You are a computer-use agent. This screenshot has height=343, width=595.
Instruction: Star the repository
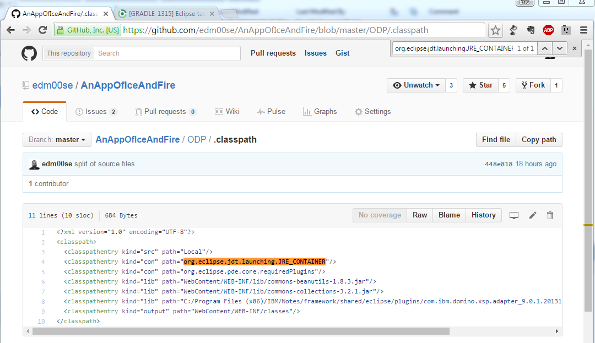click(480, 85)
